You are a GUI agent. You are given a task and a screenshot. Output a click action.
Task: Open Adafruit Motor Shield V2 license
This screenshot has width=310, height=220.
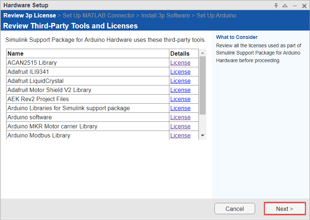[180, 90]
